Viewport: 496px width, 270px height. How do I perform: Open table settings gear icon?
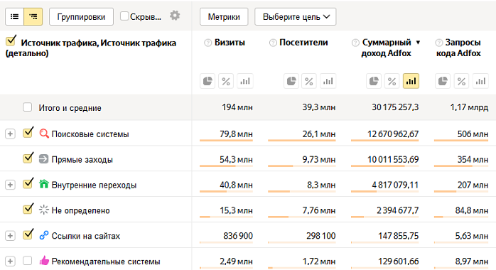pyautogui.click(x=175, y=16)
